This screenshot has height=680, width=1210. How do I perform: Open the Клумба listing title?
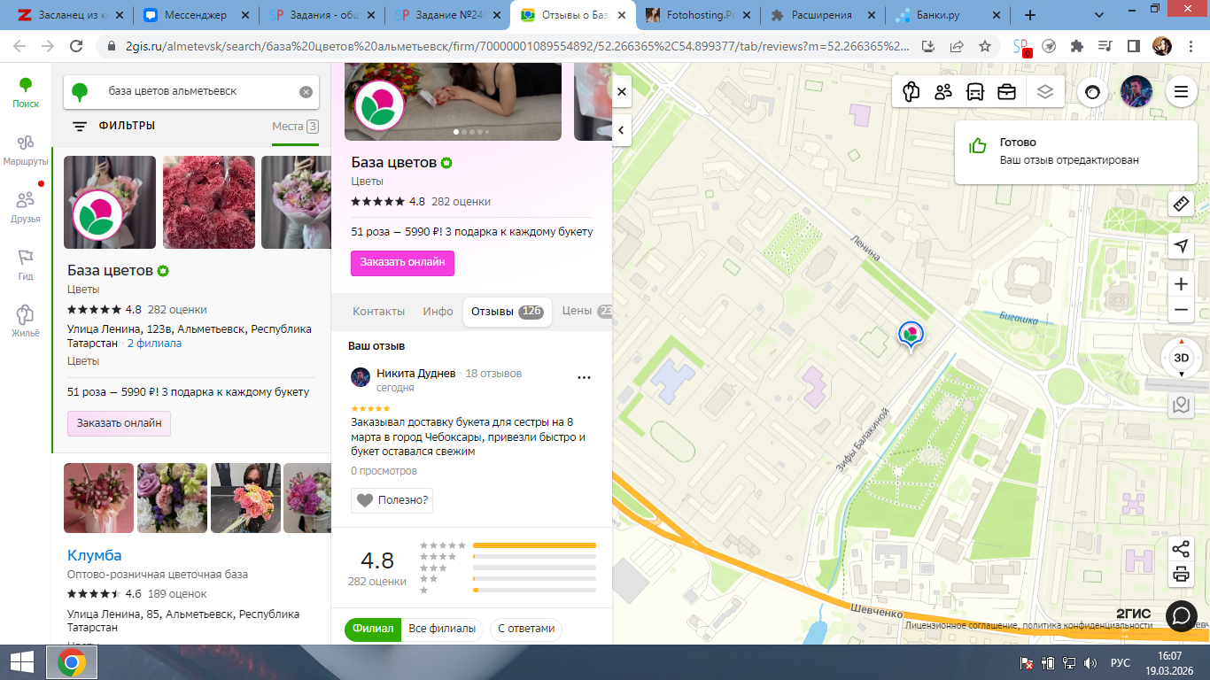(x=95, y=556)
